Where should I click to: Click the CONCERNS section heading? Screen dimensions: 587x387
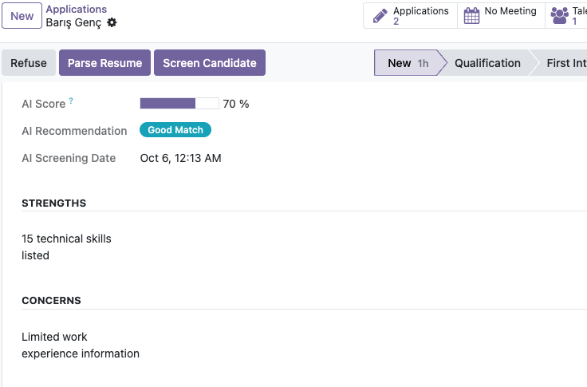pos(51,301)
